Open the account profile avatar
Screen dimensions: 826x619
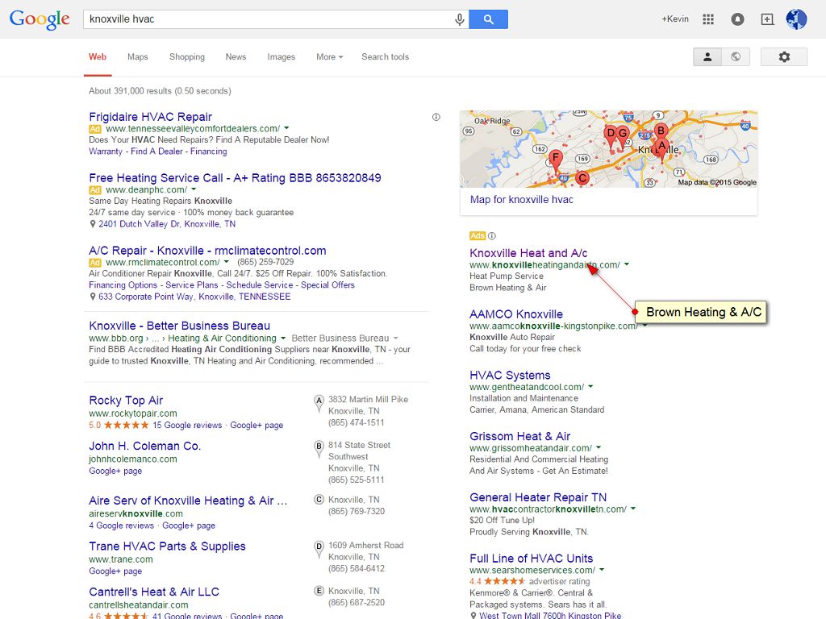click(x=796, y=19)
